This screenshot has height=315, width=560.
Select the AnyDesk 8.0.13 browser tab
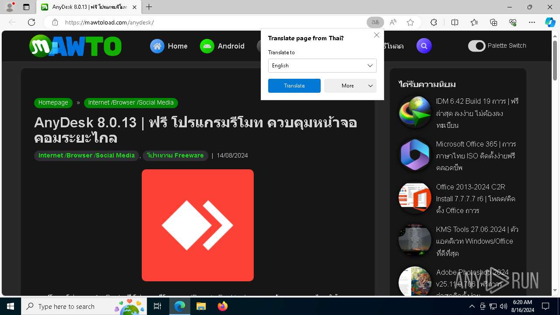pos(89,7)
